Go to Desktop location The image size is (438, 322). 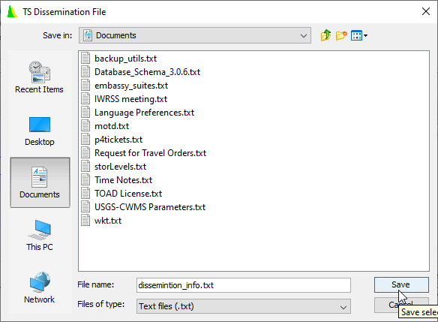40,131
